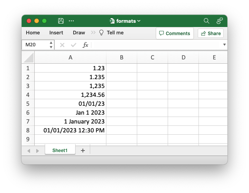Click the confirm checkmark formula icon

[73, 45]
